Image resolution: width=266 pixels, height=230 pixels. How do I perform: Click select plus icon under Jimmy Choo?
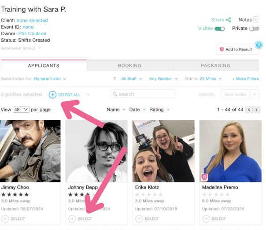[5, 219]
